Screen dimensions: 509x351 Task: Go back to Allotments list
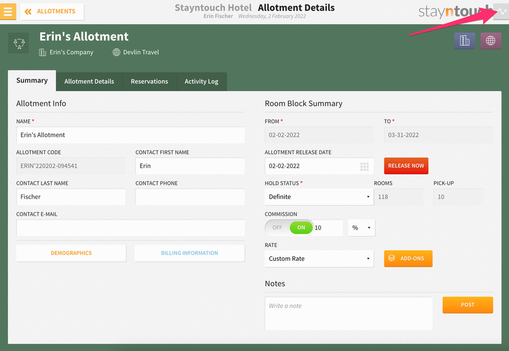(52, 12)
